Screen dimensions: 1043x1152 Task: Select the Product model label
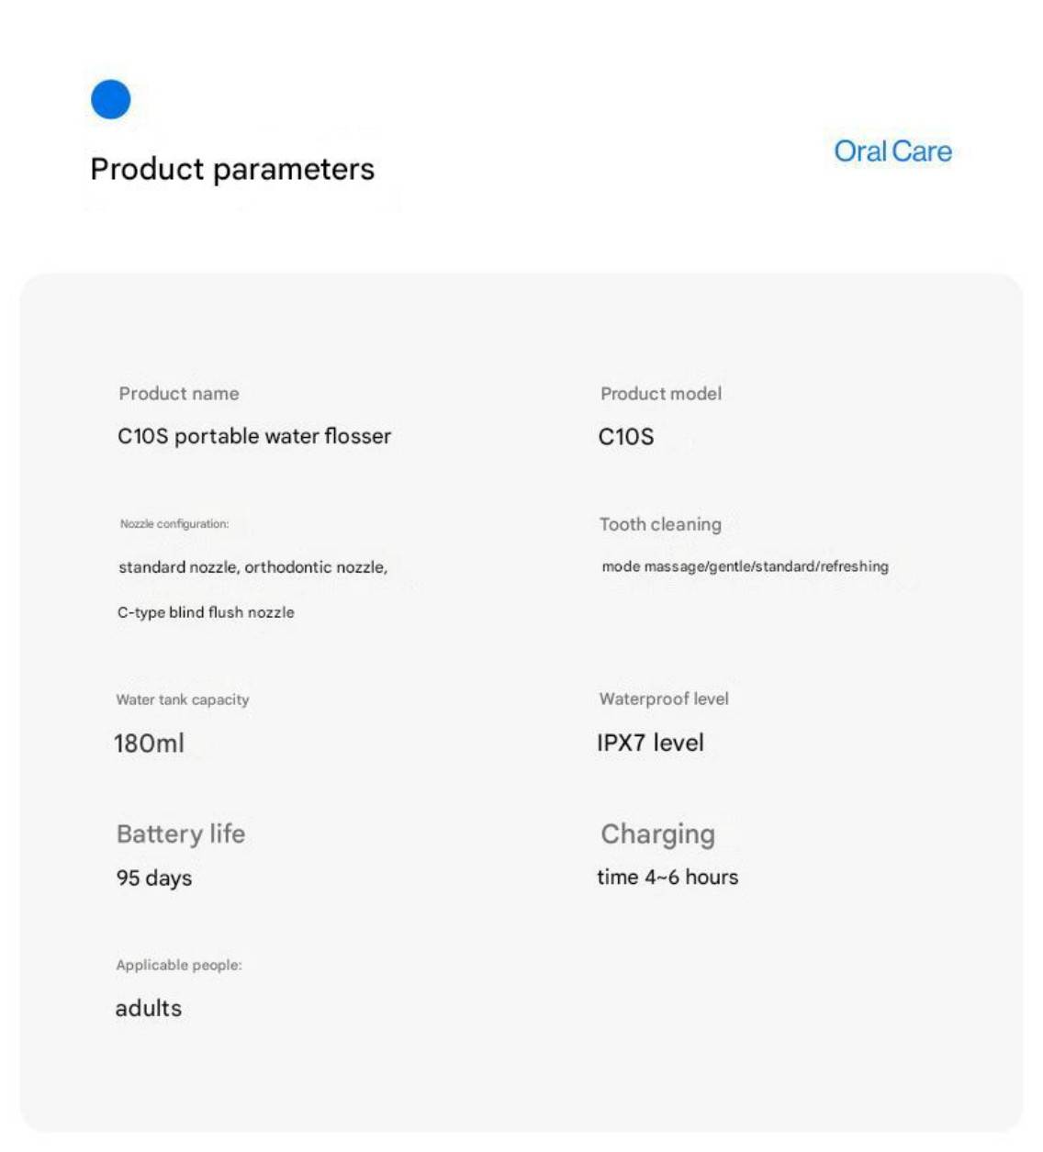[661, 394]
